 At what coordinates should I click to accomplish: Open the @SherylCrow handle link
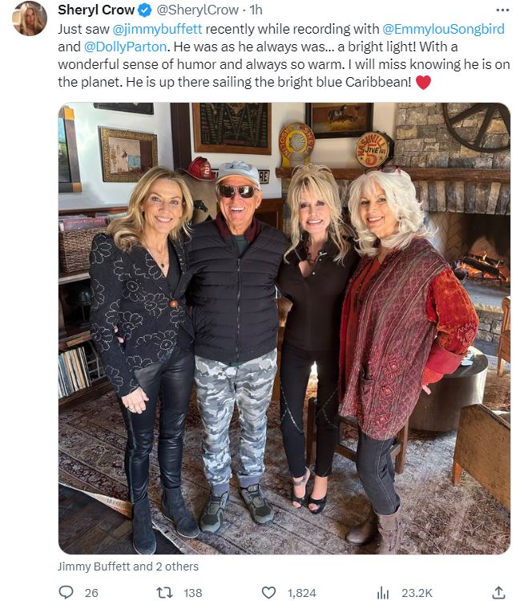click(x=198, y=10)
